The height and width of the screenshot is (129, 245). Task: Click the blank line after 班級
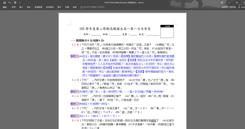(115, 34)
